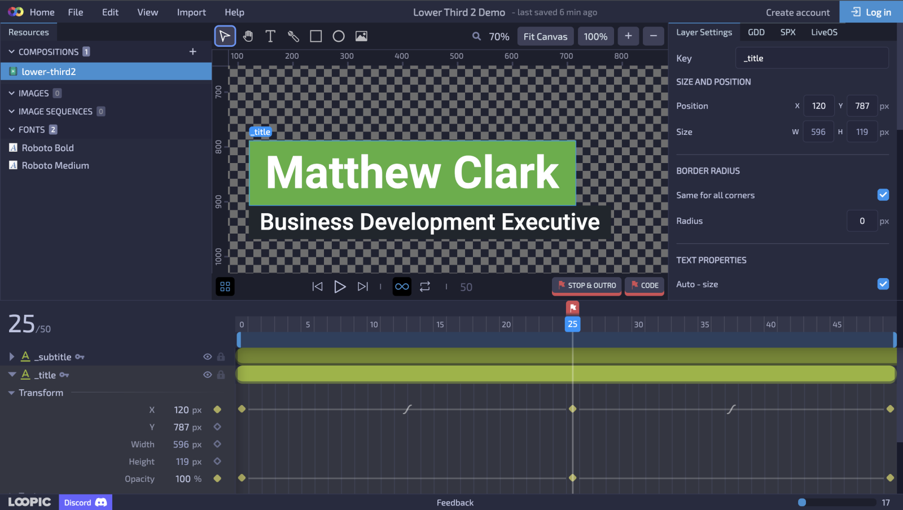Hide the _subtitle layer with eye icon
Screen dimensions: 903x510
pyautogui.click(x=207, y=357)
